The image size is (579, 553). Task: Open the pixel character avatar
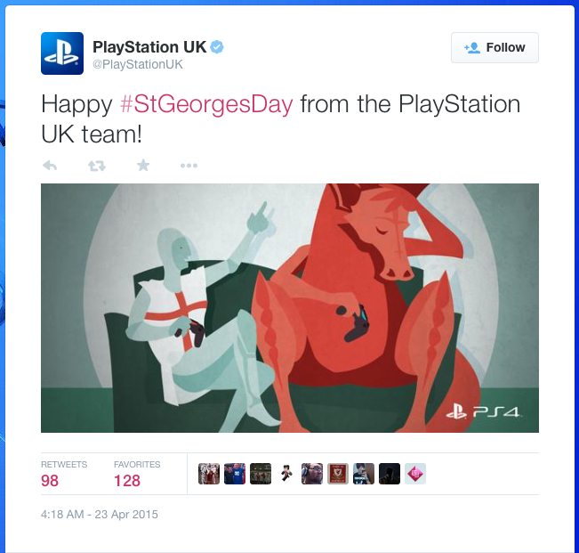coord(286,474)
